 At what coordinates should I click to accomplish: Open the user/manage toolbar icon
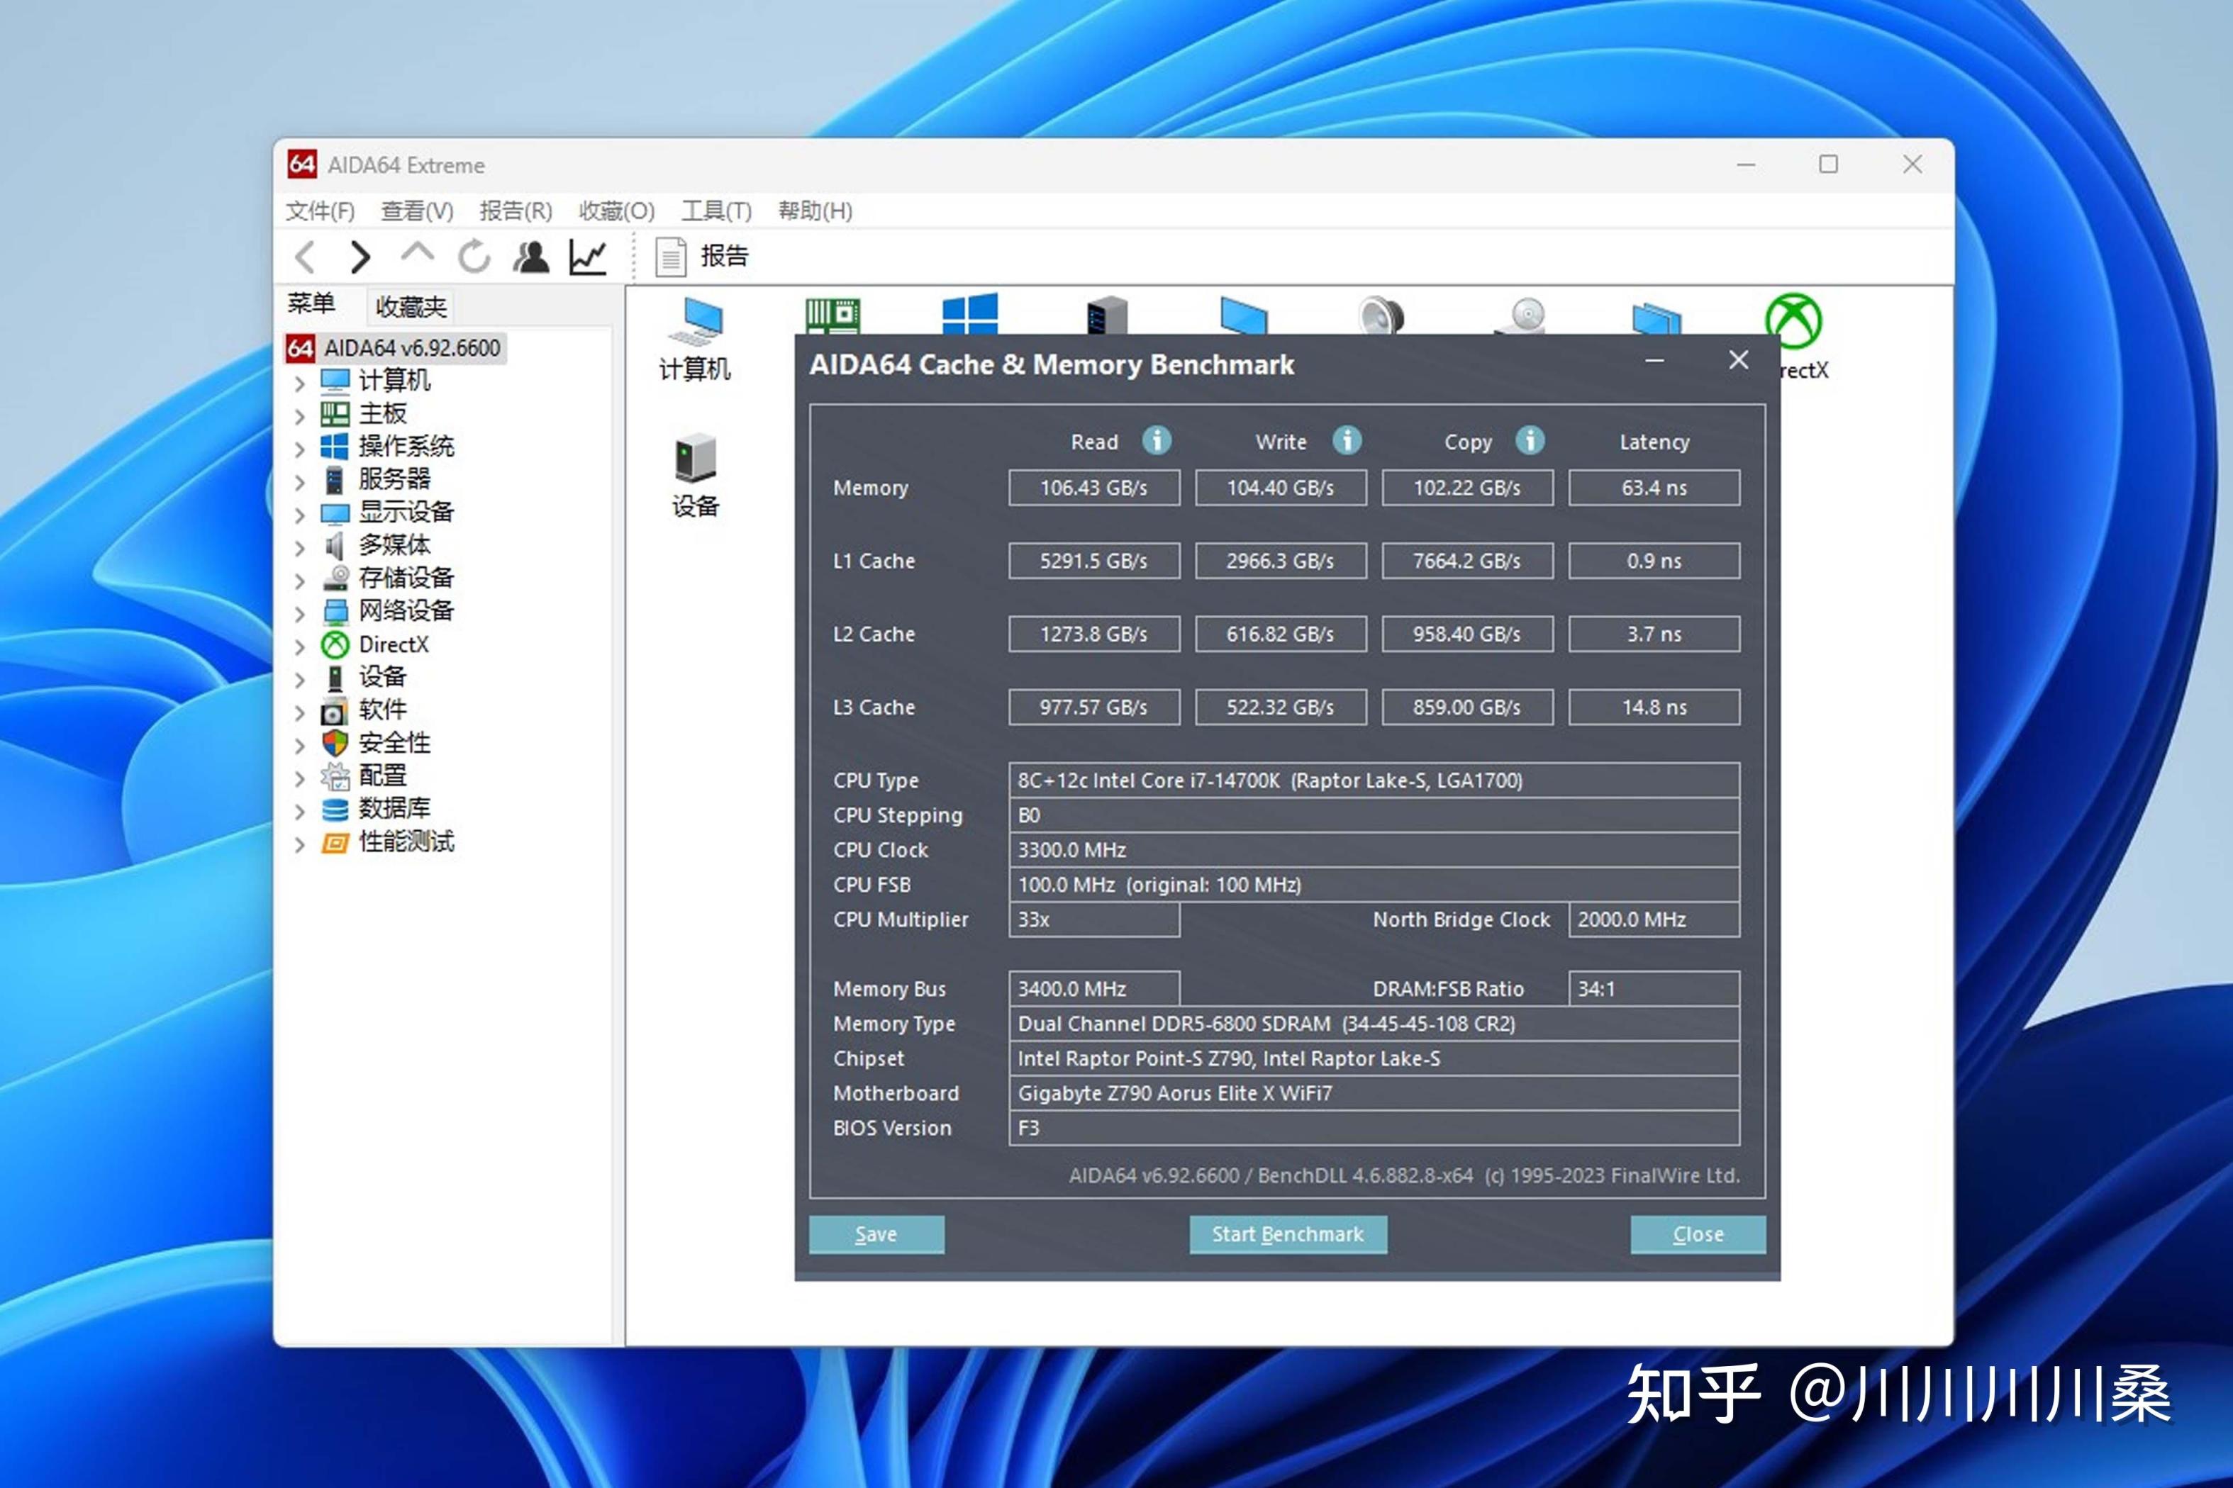[530, 256]
